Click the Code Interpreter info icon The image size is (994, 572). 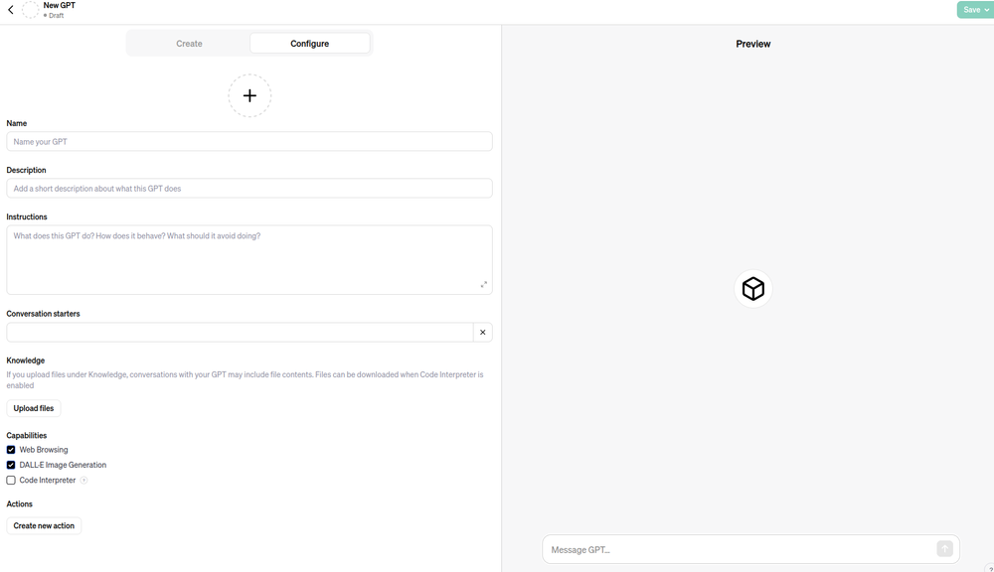click(83, 481)
